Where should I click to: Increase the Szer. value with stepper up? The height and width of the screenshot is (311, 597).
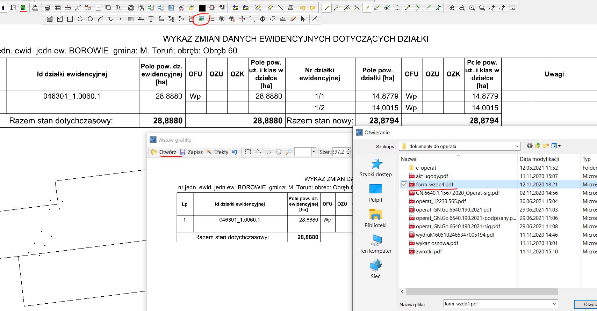click(x=348, y=150)
